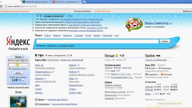The height and width of the screenshot is (108, 192).
Task: Open the Погода heading link
Action: tap(109, 55)
